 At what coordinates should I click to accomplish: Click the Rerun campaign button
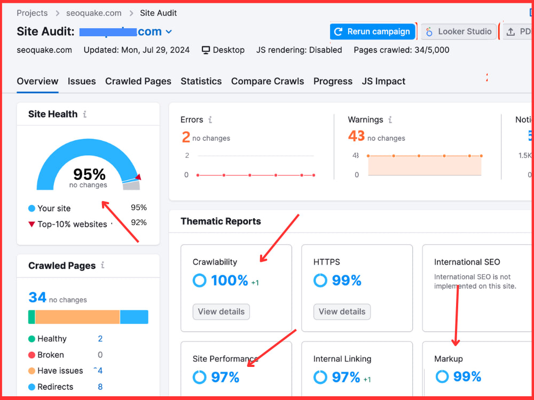(x=373, y=31)
